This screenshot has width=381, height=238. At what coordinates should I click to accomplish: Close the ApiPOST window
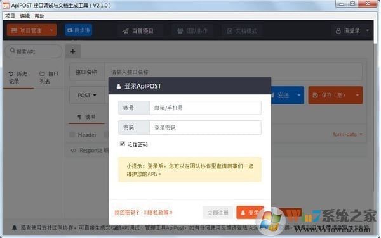368,4
